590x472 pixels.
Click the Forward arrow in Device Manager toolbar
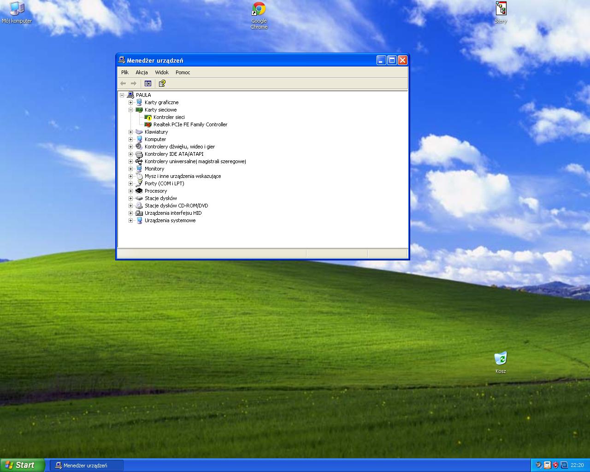(x=134, y=83)
